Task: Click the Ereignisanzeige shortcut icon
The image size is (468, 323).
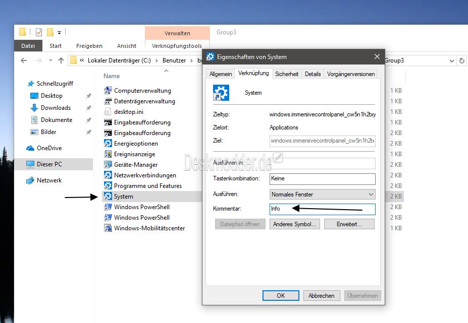Action: 108,154
